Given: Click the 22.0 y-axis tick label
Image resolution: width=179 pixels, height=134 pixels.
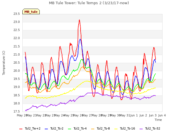Looking at the screenshot, I should pos(17,38).
